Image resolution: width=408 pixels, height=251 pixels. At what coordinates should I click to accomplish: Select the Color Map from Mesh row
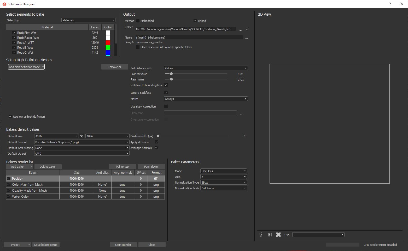coord(85,185)
